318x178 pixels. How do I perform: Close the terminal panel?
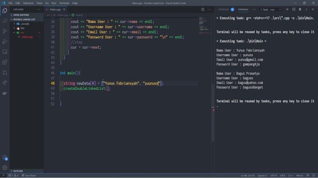point(313,9)
